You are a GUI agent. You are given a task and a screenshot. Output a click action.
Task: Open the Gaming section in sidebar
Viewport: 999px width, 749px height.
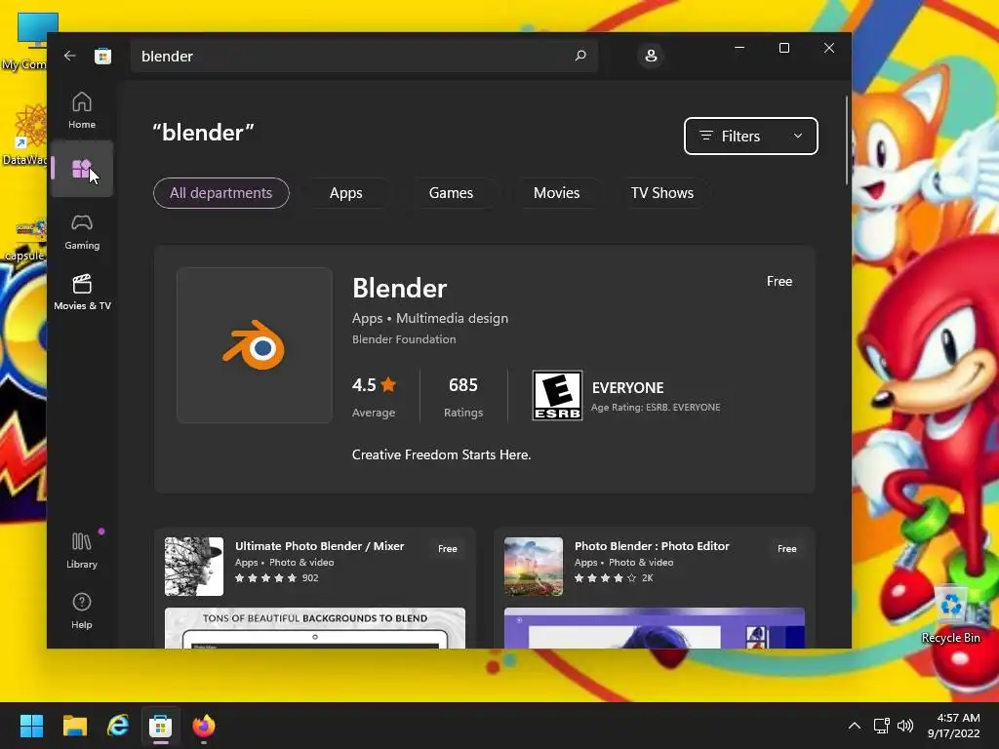click(x=82, y=231)
